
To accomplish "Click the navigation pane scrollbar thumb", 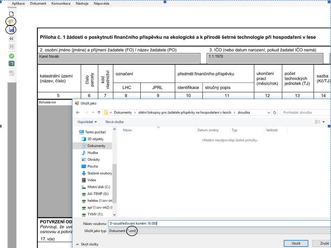I will tap(114, 183).
